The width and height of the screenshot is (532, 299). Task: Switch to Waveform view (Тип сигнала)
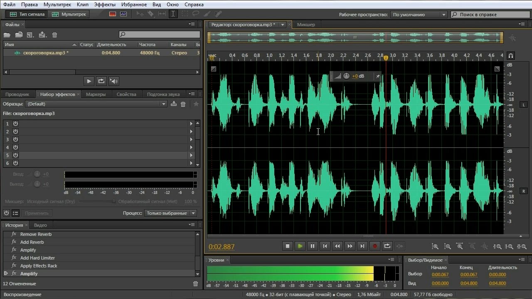27,14
